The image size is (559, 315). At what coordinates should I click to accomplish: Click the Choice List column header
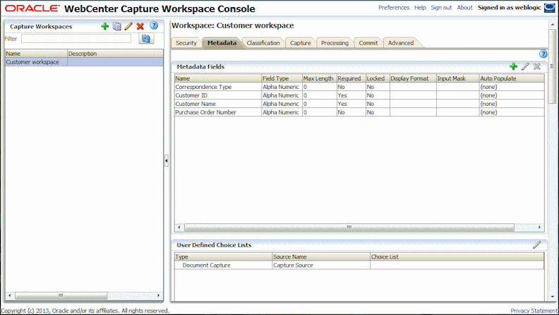457,256
